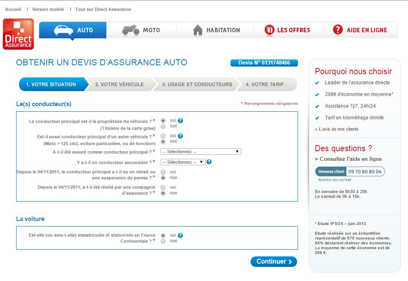Open help icon for vehicle owner question
Viewport: 408px width, 281px height.
pyautogui.click(x=180, y=121)
